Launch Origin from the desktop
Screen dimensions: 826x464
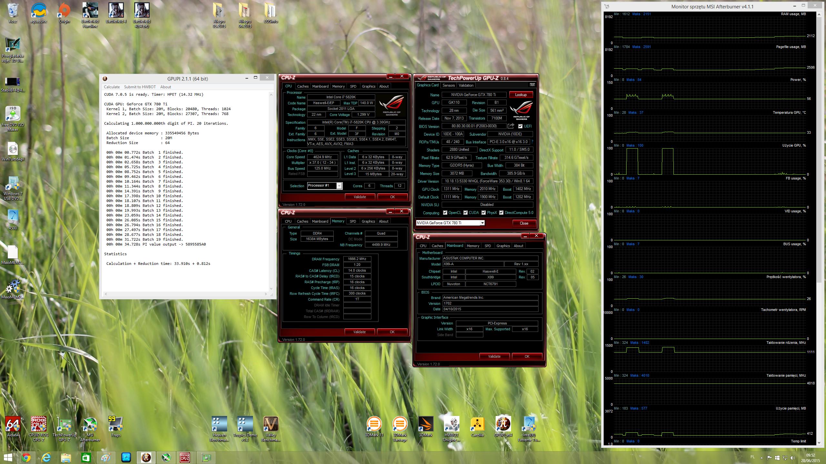(x=64, y=14)
